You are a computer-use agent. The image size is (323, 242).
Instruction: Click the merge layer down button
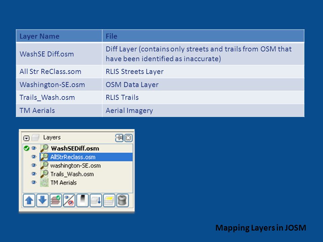click(96, 200)
